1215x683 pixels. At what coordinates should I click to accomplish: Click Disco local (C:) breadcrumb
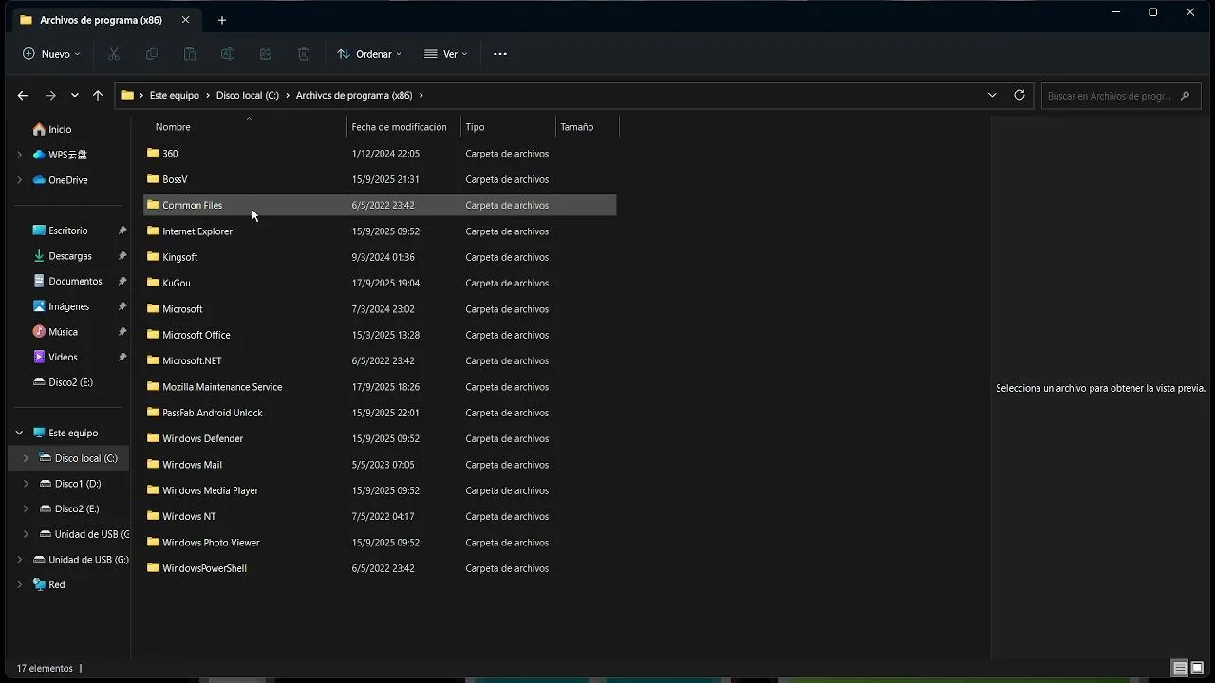[248, 96]
